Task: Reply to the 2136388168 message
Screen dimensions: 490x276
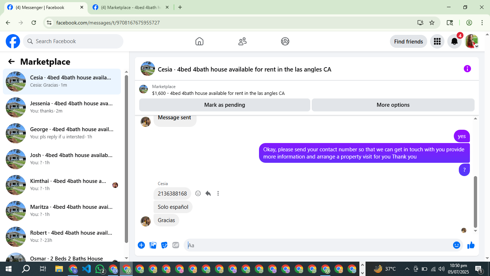Action: (x=208, y=193)
